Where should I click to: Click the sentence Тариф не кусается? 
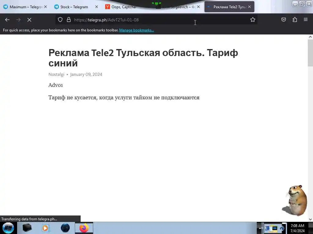tap(124, 97)
